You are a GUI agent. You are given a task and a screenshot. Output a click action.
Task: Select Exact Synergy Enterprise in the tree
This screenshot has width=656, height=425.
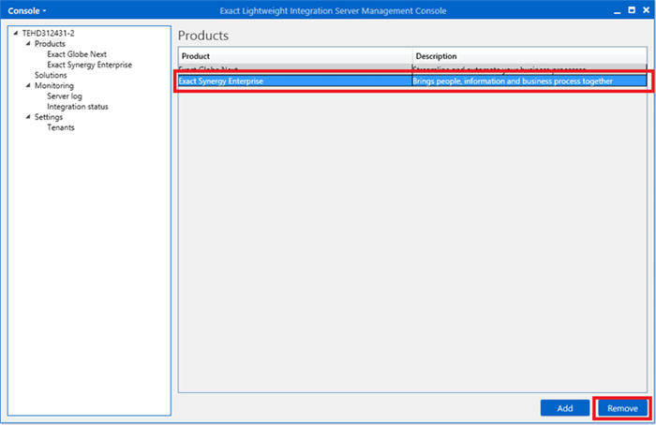[x=89, y=65]
